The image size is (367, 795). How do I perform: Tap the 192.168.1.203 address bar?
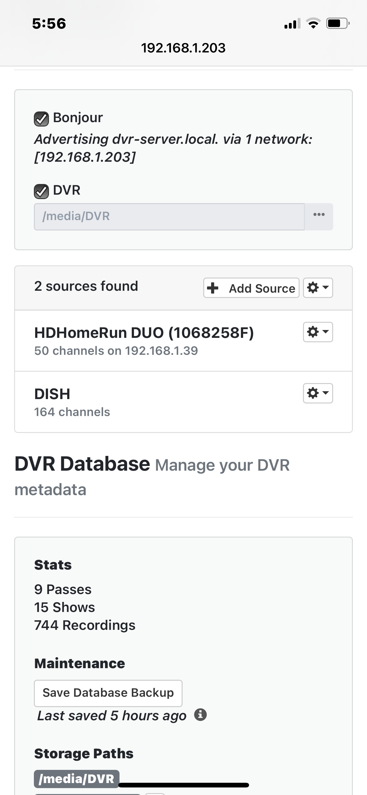[183, 48]
